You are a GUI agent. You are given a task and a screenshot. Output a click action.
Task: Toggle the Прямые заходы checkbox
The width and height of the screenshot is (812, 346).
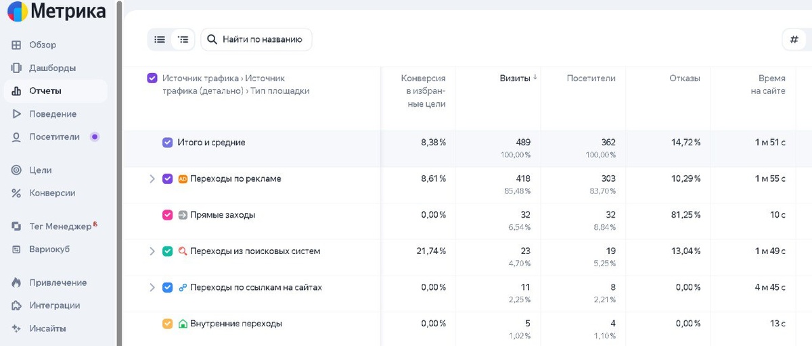click(x=168, y=215)
